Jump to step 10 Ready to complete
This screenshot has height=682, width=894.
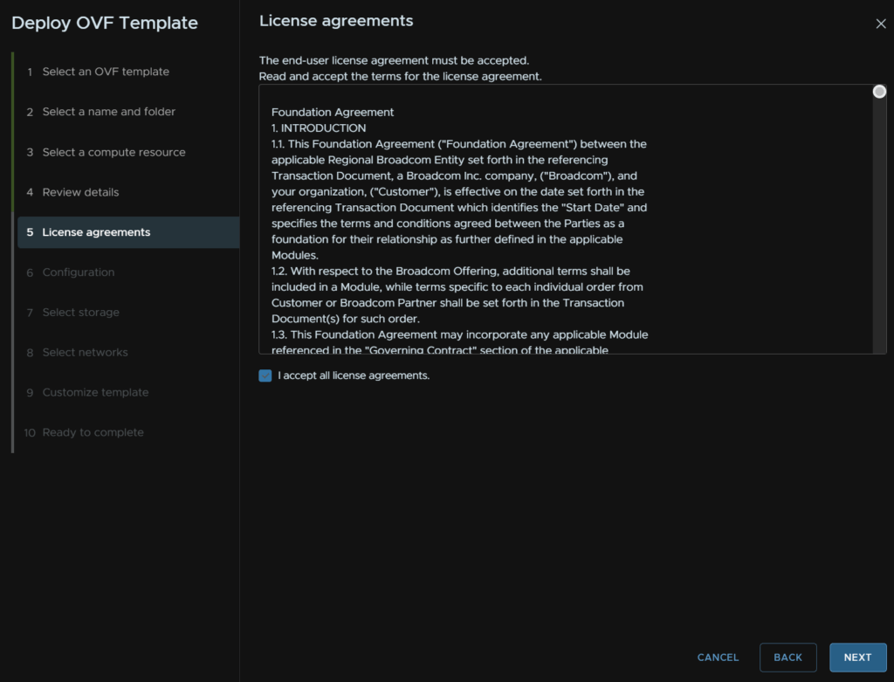93,432
